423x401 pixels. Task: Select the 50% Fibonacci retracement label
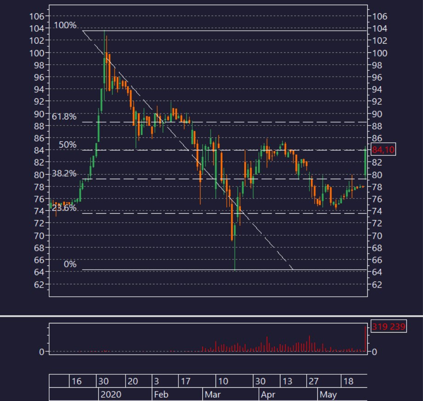[68, 145]
